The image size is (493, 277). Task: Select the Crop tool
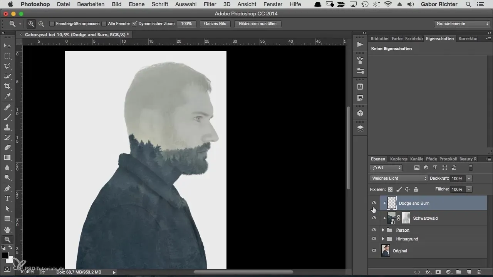tap(7, 86)
